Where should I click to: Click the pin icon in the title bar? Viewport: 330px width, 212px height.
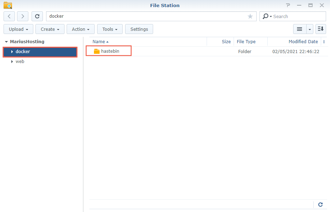point(288,5)
